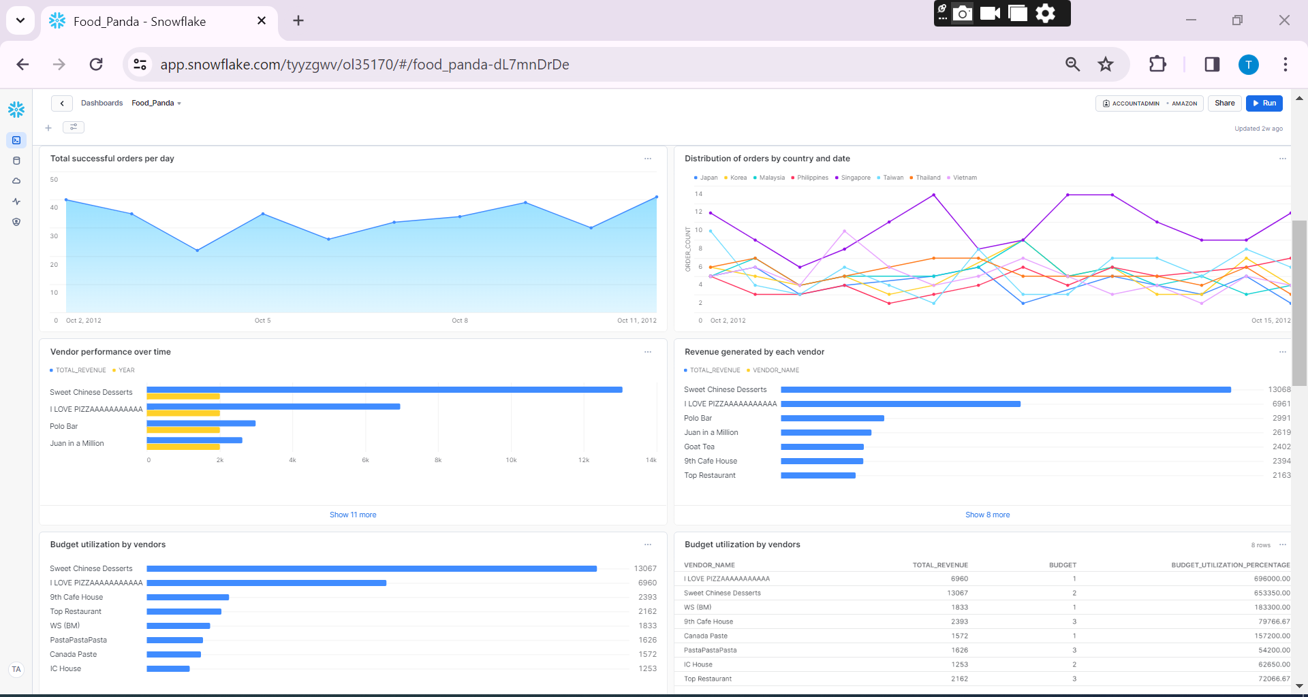This screenshot has height=697, width=1308.
Task: Toggle the browser side panel
Action: point(1212,64)
